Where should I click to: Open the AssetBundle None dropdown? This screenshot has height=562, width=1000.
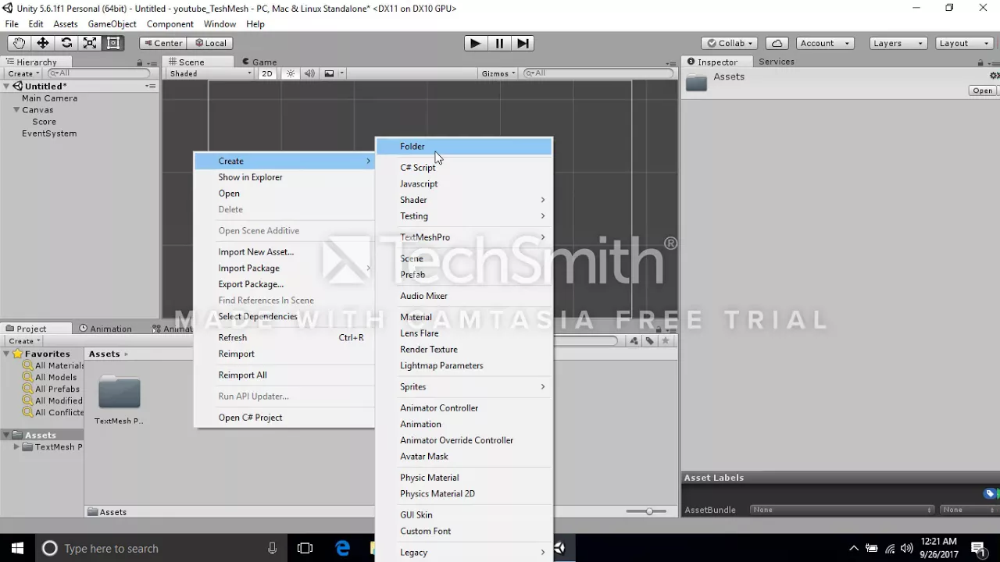click(x=841, y=510)
